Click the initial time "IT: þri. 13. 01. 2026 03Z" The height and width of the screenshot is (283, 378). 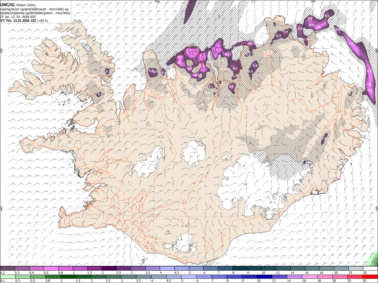pos(18,17)
